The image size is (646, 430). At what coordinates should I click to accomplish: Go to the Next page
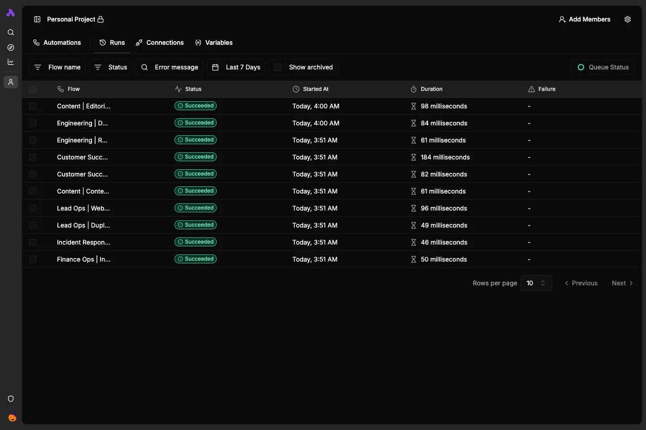pos(622,283)
